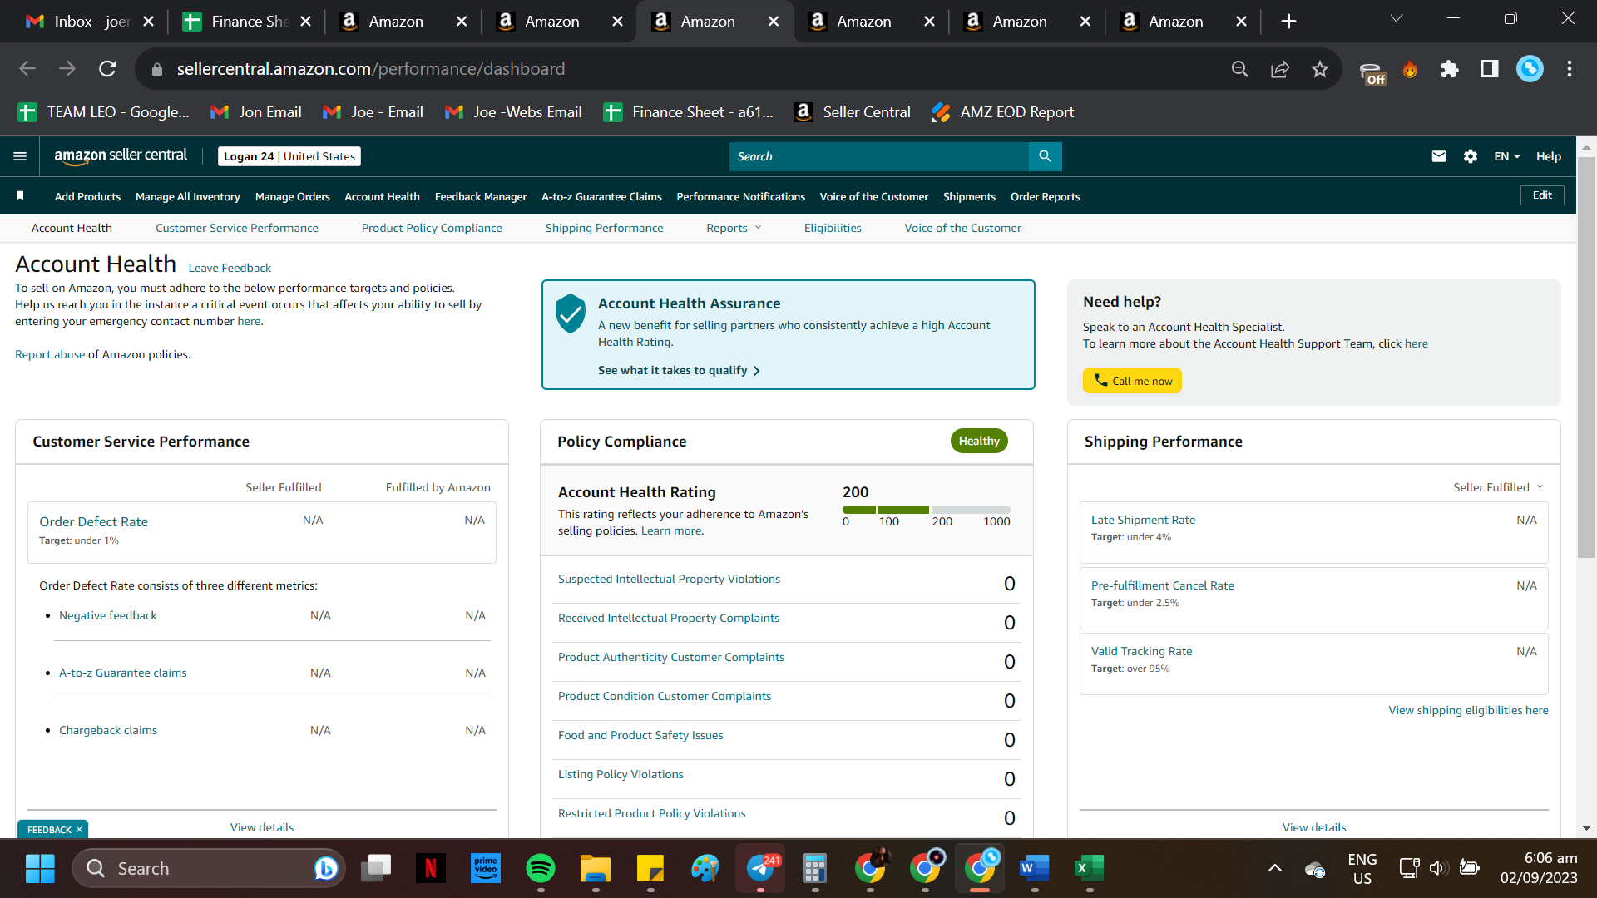Open the Seller Fulfilled dropdown in Shipping Performance
The width and height of the screenshot is (1597, 898).
point(1498,487)
